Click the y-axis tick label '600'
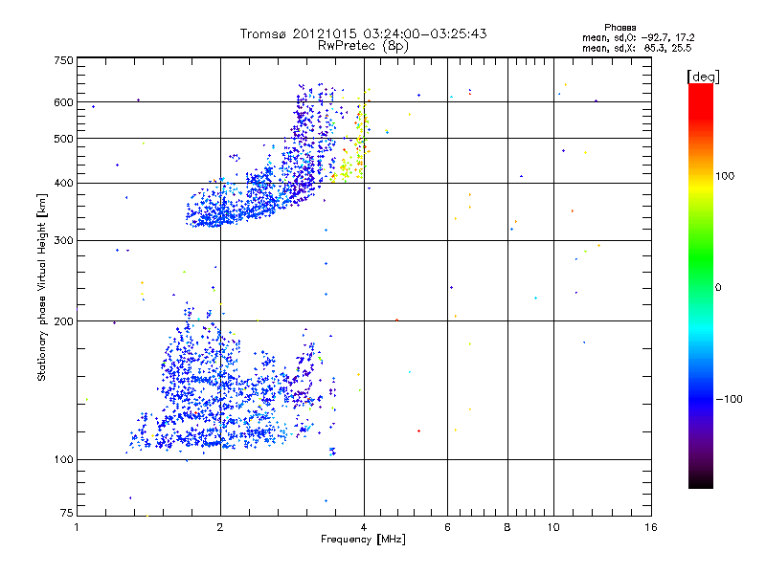The height and width of the screenshot is (574, 766). [x=63, y=102]
